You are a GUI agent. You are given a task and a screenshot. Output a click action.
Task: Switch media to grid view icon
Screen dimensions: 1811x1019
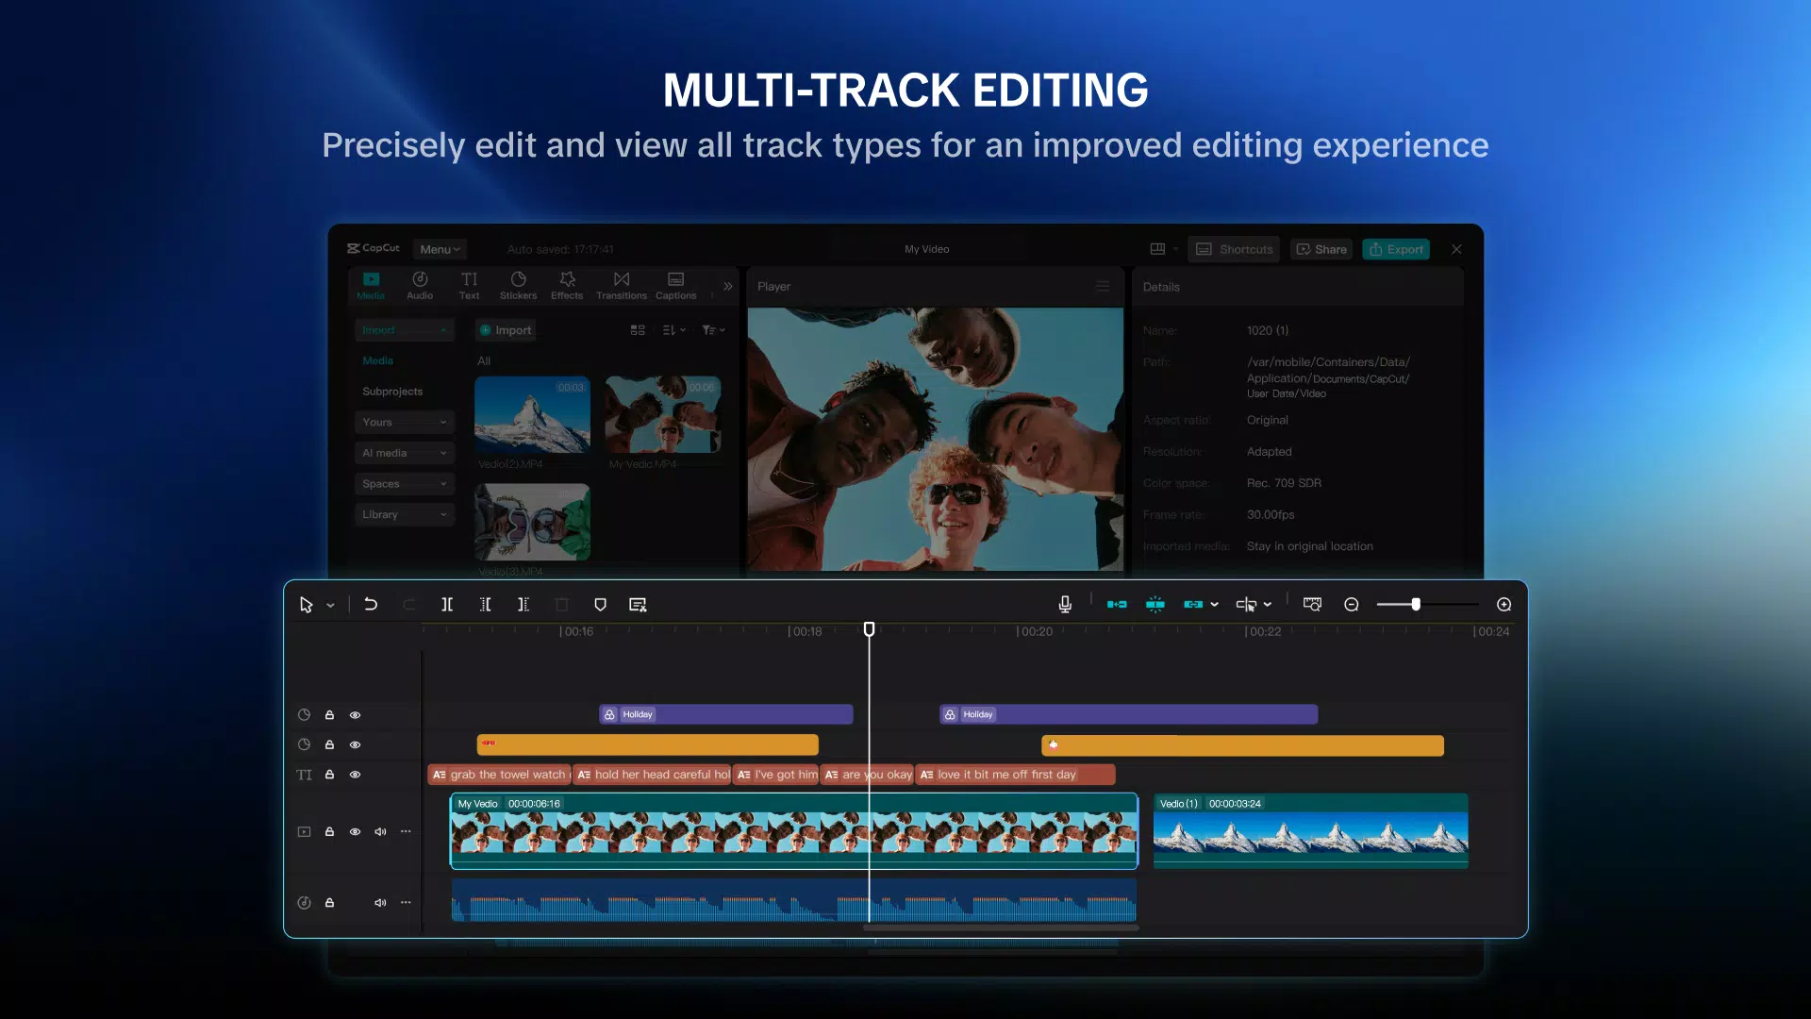[638, 330]
